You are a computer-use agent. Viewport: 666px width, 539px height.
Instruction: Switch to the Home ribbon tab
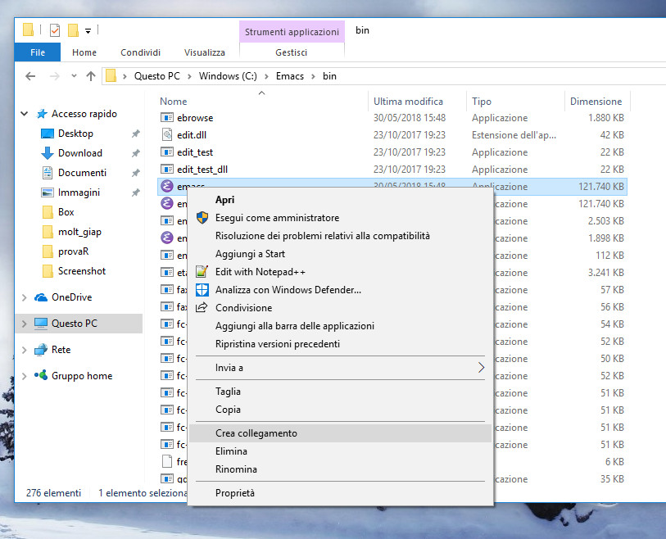[84, 52]
